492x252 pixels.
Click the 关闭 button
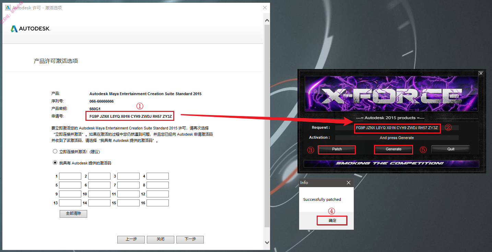pyautogui.click(x=161, y=239)
